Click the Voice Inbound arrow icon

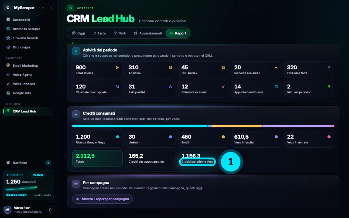(x=8, y=84)
